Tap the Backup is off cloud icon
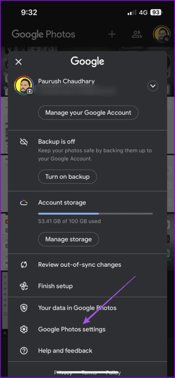The image size is (175, 378). 24,142
